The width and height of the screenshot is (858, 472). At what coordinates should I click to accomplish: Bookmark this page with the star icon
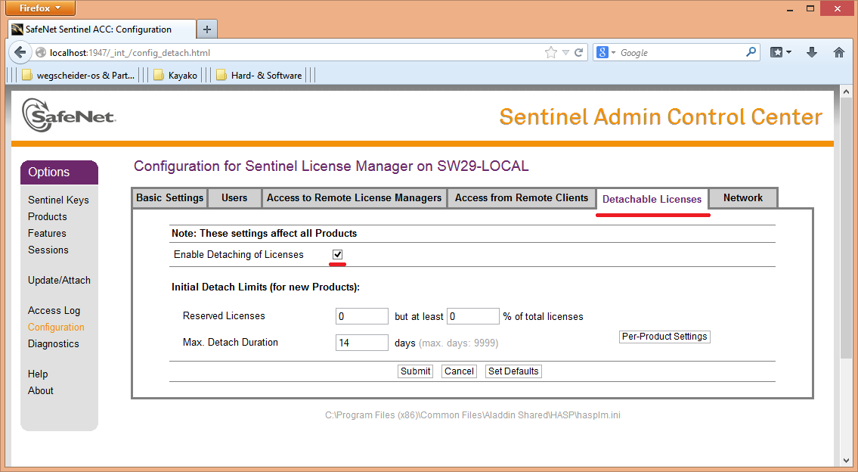tap(551, 52)
